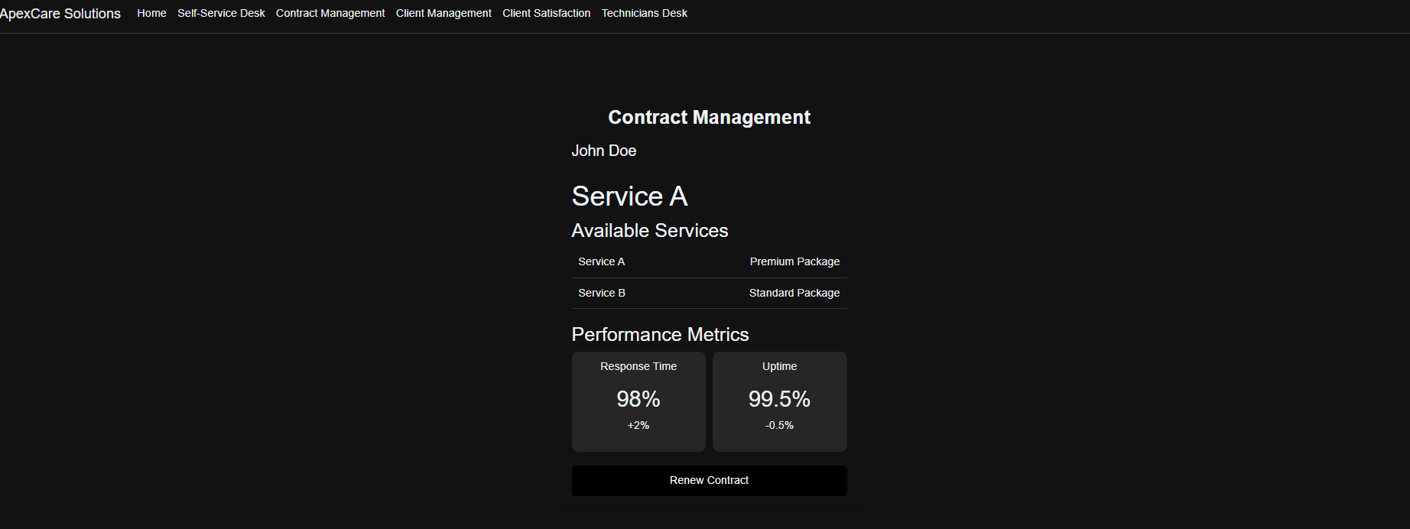
Task: Select Contract Management in the navigation bar
Action: tap(330, 13)
